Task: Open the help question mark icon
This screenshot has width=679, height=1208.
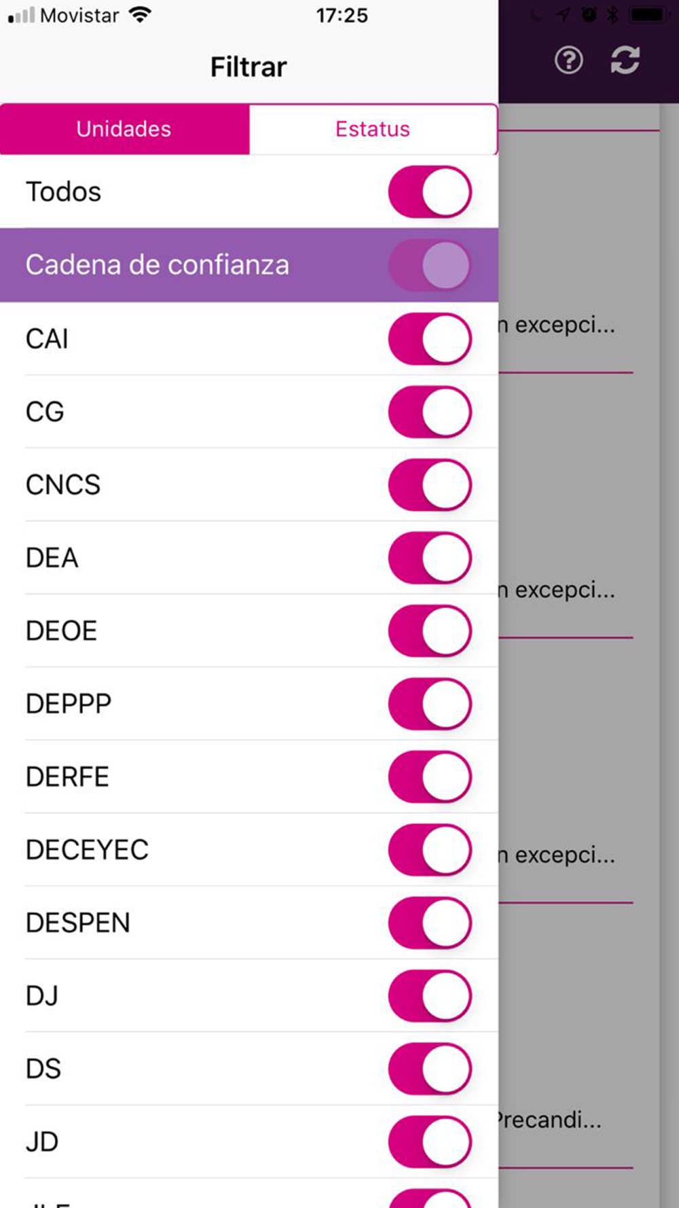Action: coord(568,60)
